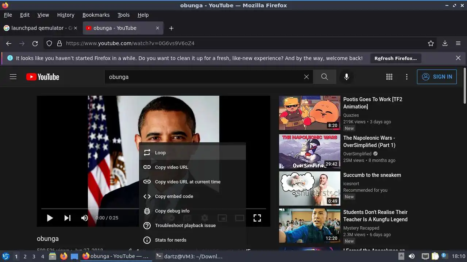Launch Firefox from taskbar quicklaunch

(x=64, y=256)
